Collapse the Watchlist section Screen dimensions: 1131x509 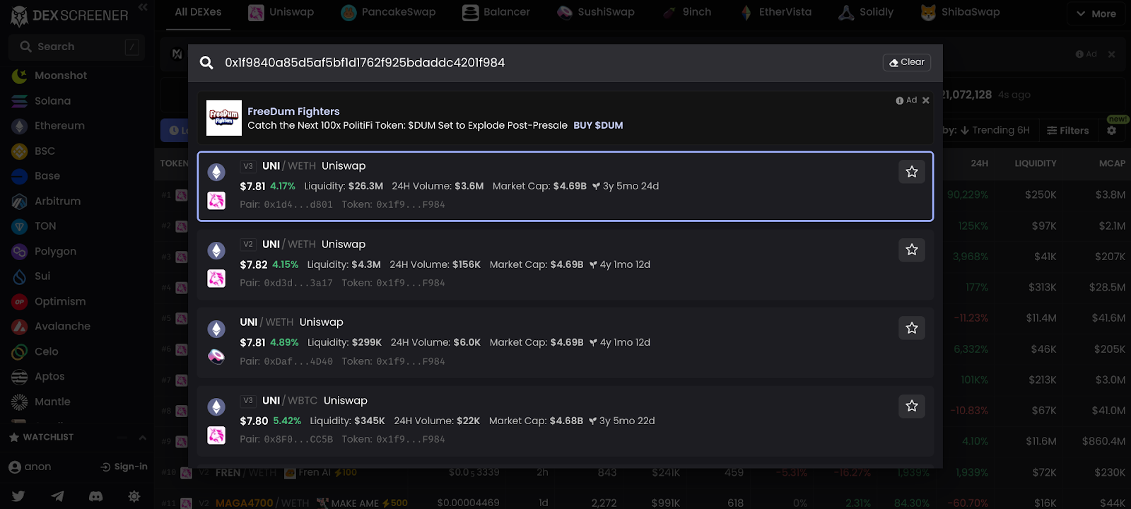click(x=143, y=438)
